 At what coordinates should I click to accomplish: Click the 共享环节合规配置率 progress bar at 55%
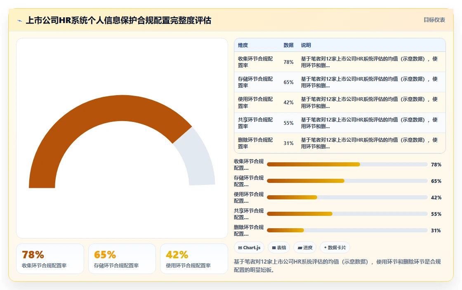pyautogui.click(x=347, y=214)
